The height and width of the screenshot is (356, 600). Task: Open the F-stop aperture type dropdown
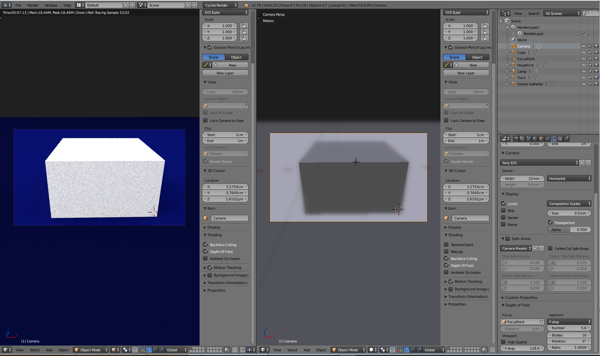pyautogui.click(x=569, y=322)
